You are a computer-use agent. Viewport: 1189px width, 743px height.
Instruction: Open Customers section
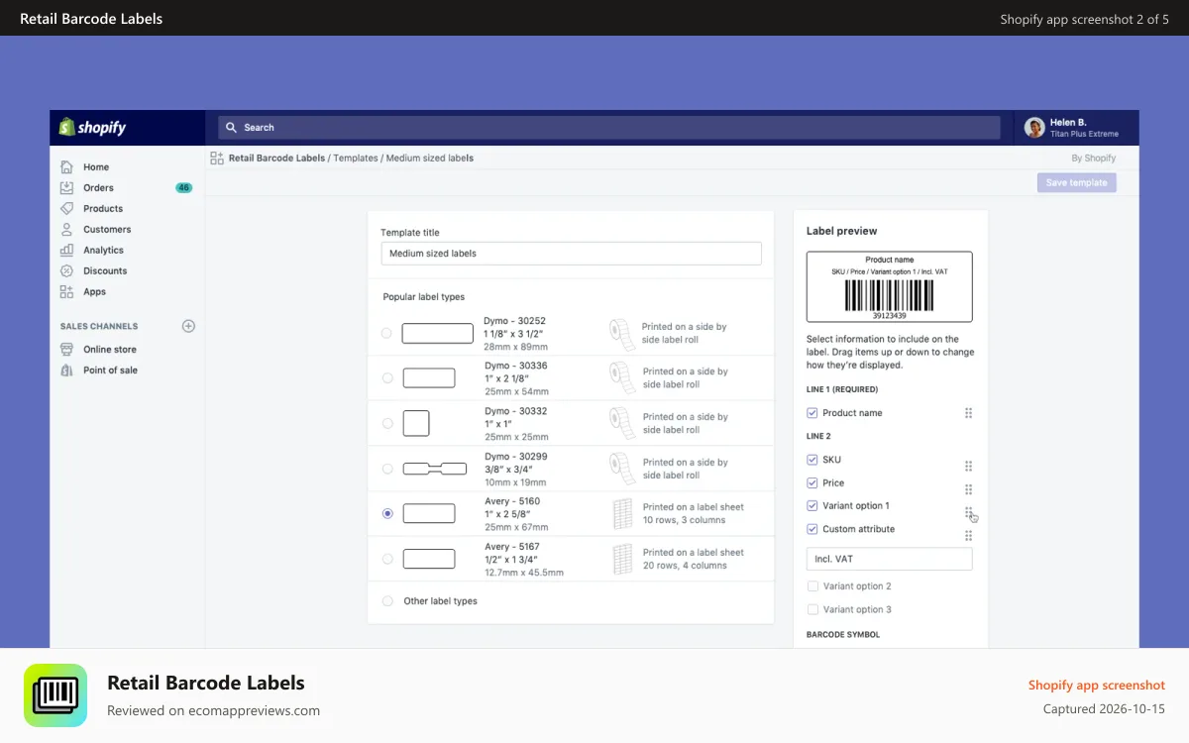(x=107, y=230)
